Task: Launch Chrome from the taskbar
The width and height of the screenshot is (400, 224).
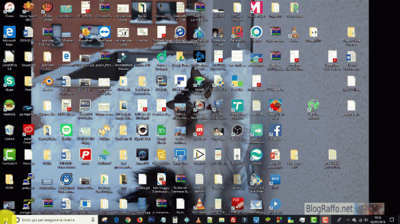Action: (128, 220)
